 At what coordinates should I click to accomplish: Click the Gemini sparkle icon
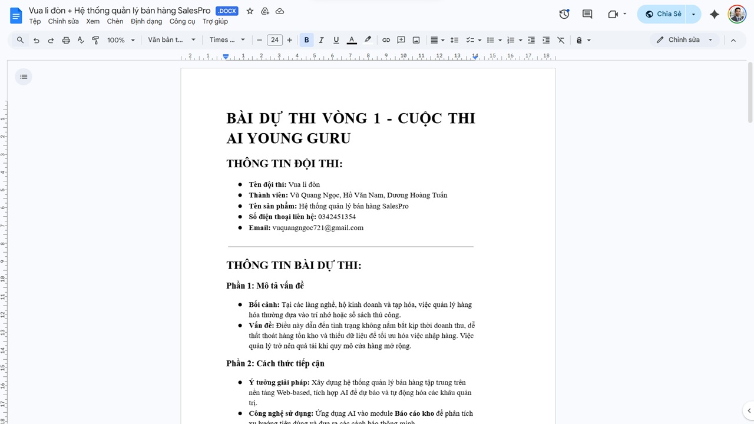(x=715, y=14)
